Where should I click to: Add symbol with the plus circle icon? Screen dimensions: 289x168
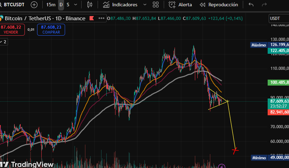pyautogui.click(x=34, y=5)
